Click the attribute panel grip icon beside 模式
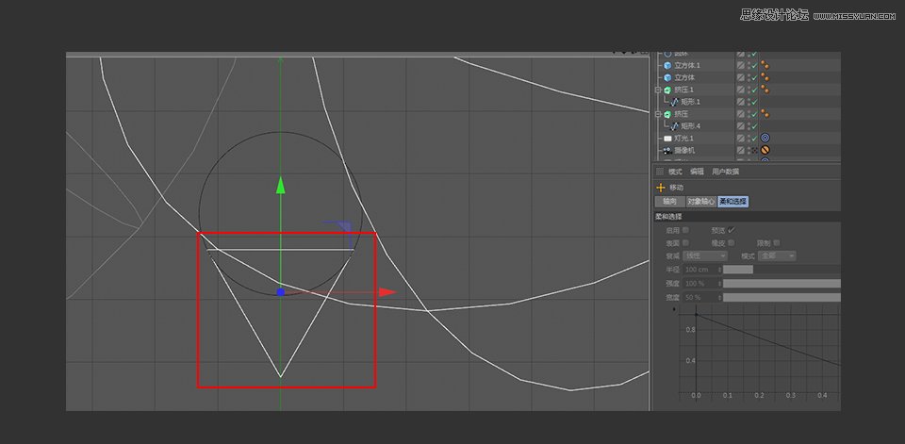Viewport: 905px width, 444px height. click(660, 172)
